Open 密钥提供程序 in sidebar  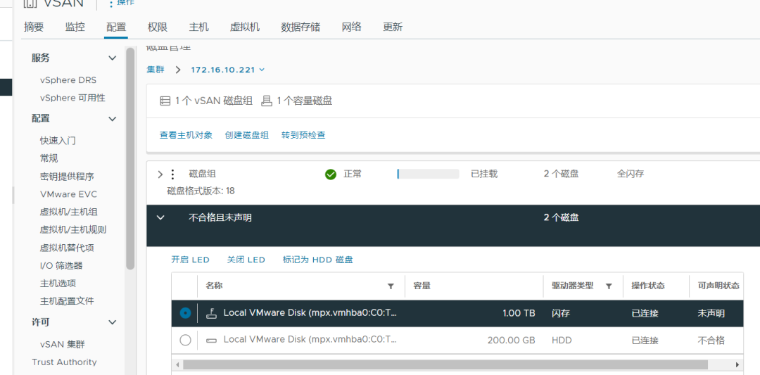pos(67,177)
